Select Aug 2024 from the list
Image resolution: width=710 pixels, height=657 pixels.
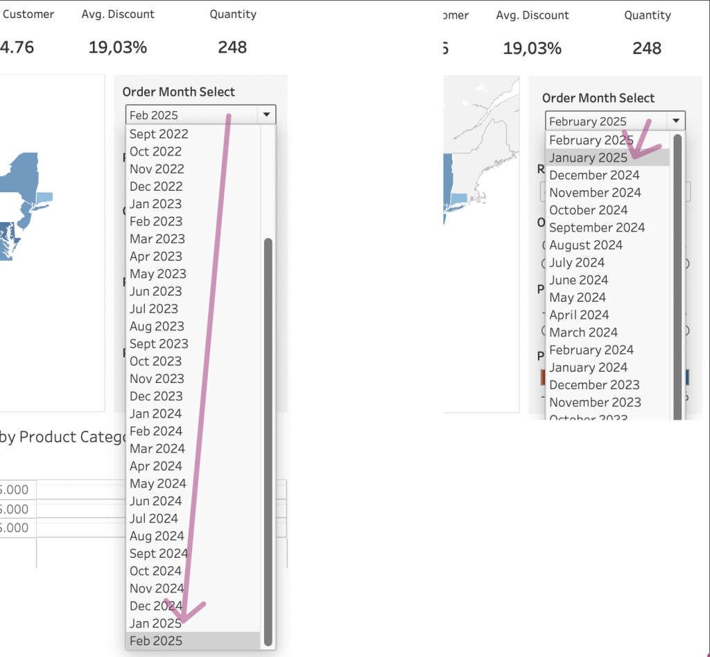[x=157, y=536]
